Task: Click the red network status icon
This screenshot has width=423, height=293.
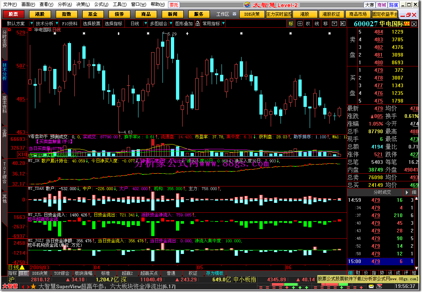Action: 379,286
